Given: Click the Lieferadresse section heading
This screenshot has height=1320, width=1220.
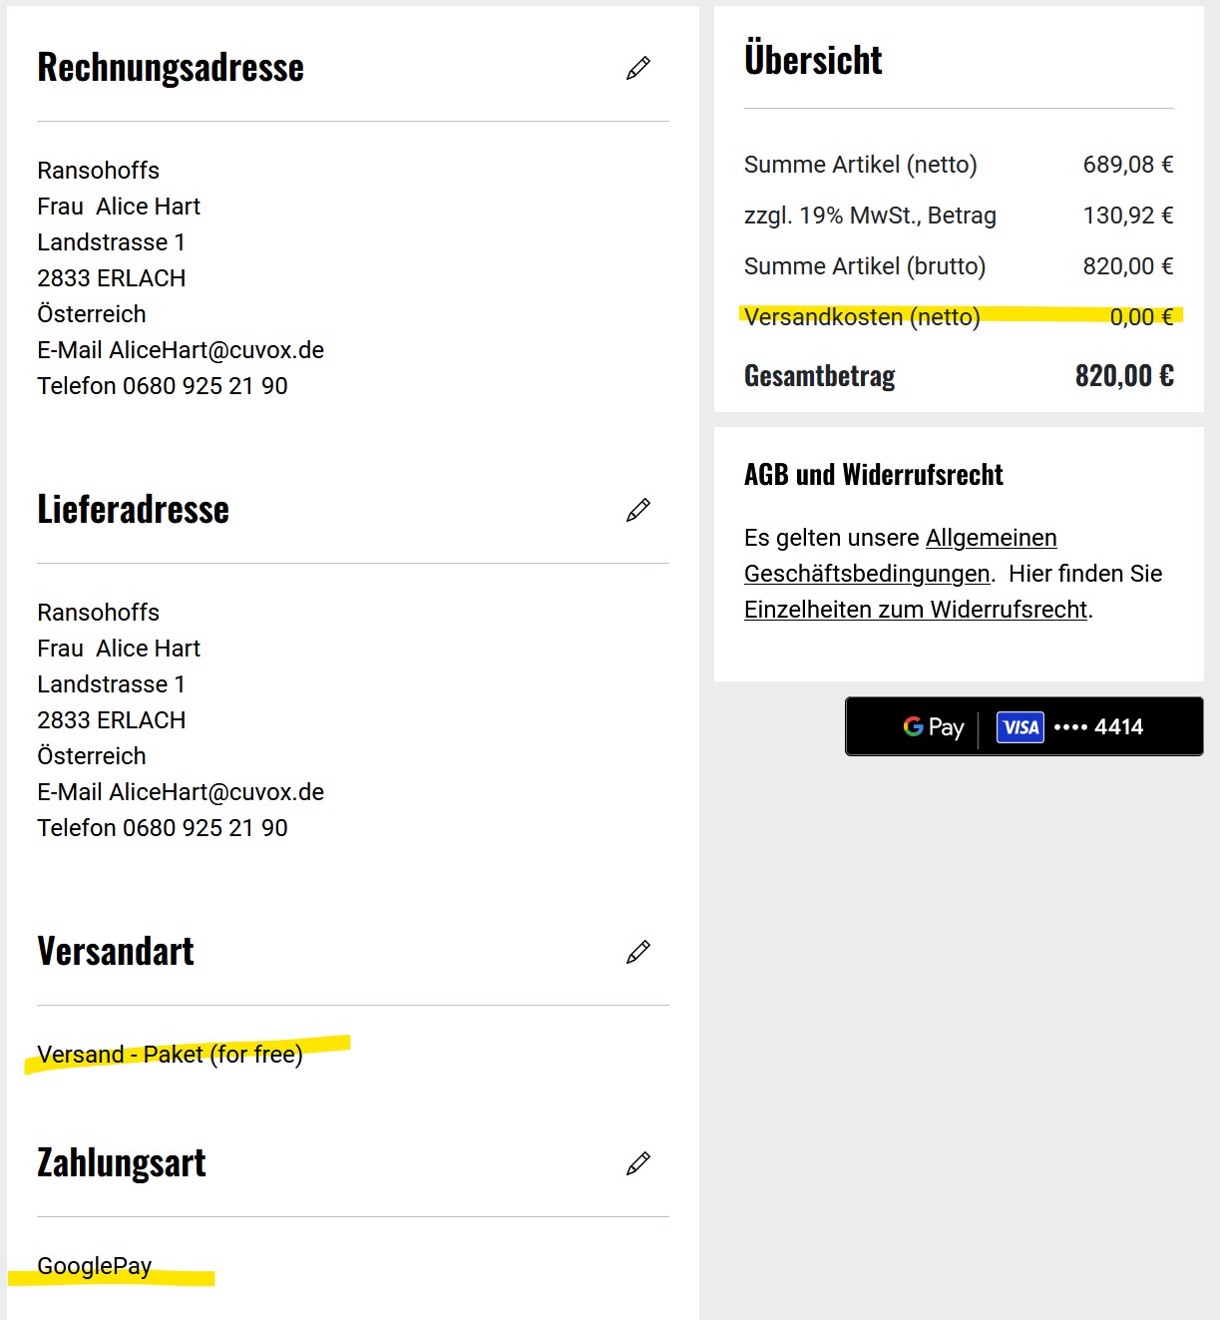Looking at the screenshot, I should pyautogui.click(x=134, y=510).
